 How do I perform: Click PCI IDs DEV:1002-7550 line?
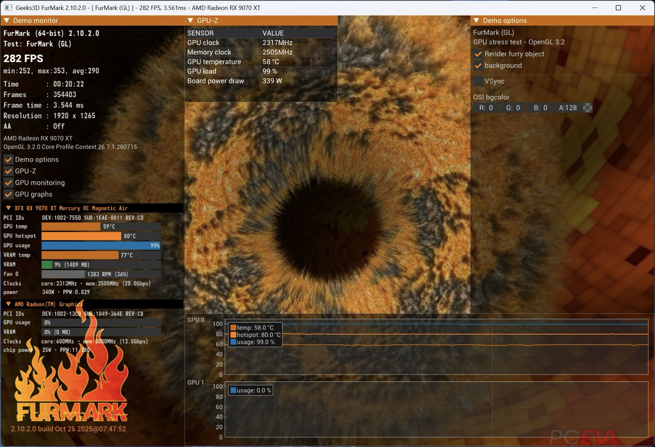[x=73, y=218]
